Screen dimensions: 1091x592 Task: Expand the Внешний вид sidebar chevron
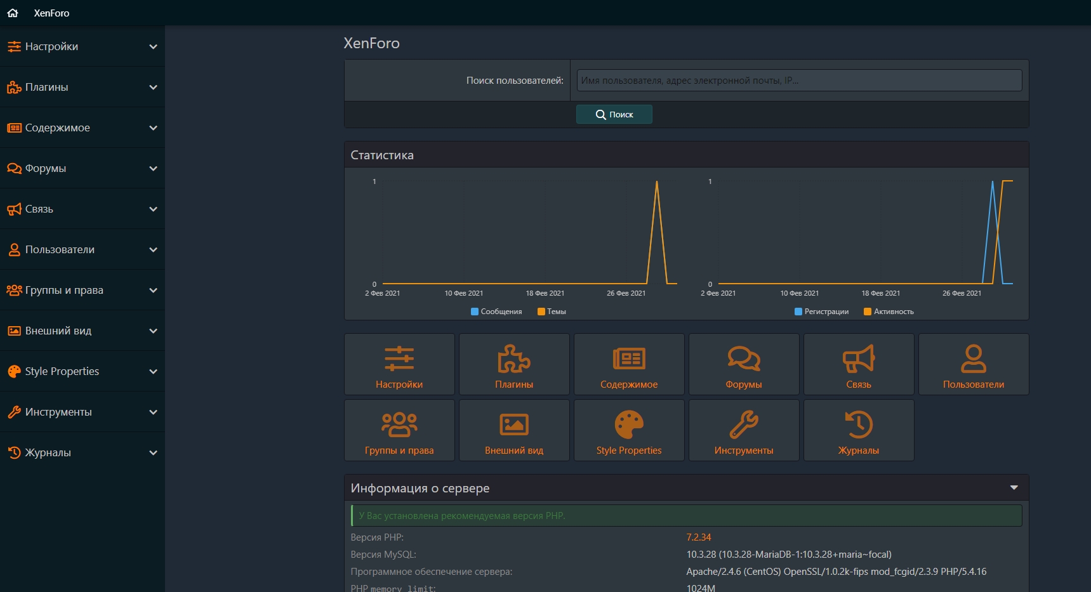tap(153, 331)
